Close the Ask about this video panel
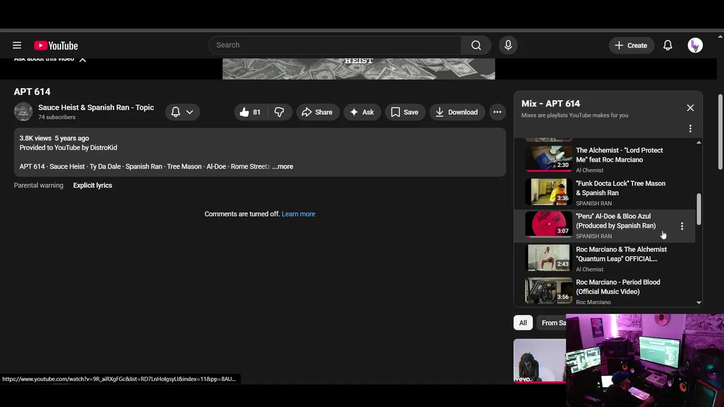 coord(83,59)
